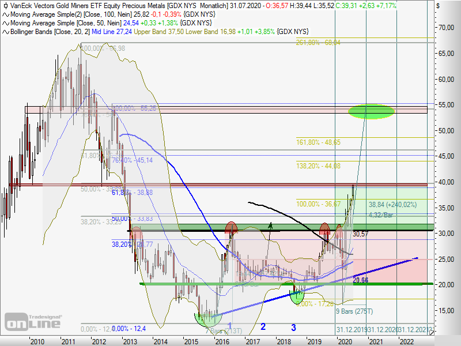Image resolution: width=461 pixels, height=346 pixels.
Task: Click the 40,00 price axis label
Action: (446, 182)
